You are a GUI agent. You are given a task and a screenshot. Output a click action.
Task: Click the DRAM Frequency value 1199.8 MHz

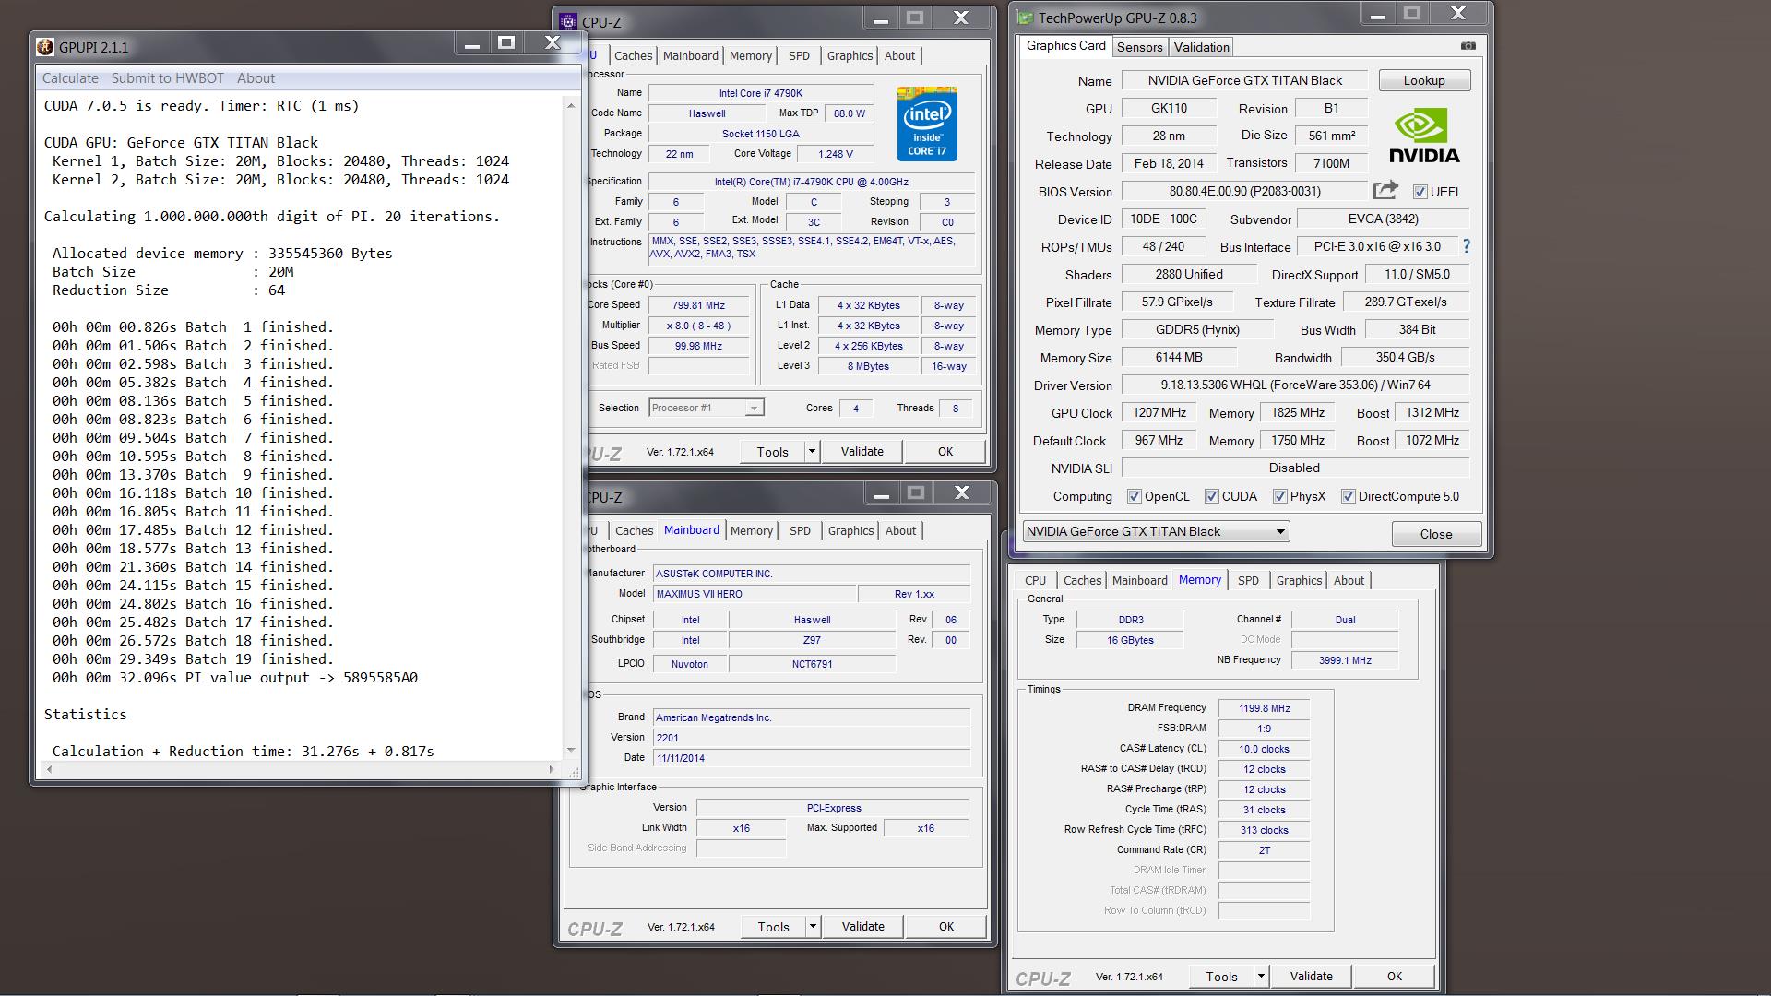pos(1264,708)
